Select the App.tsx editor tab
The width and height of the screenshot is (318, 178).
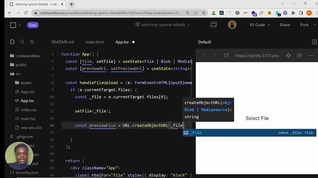pos(122,42)
